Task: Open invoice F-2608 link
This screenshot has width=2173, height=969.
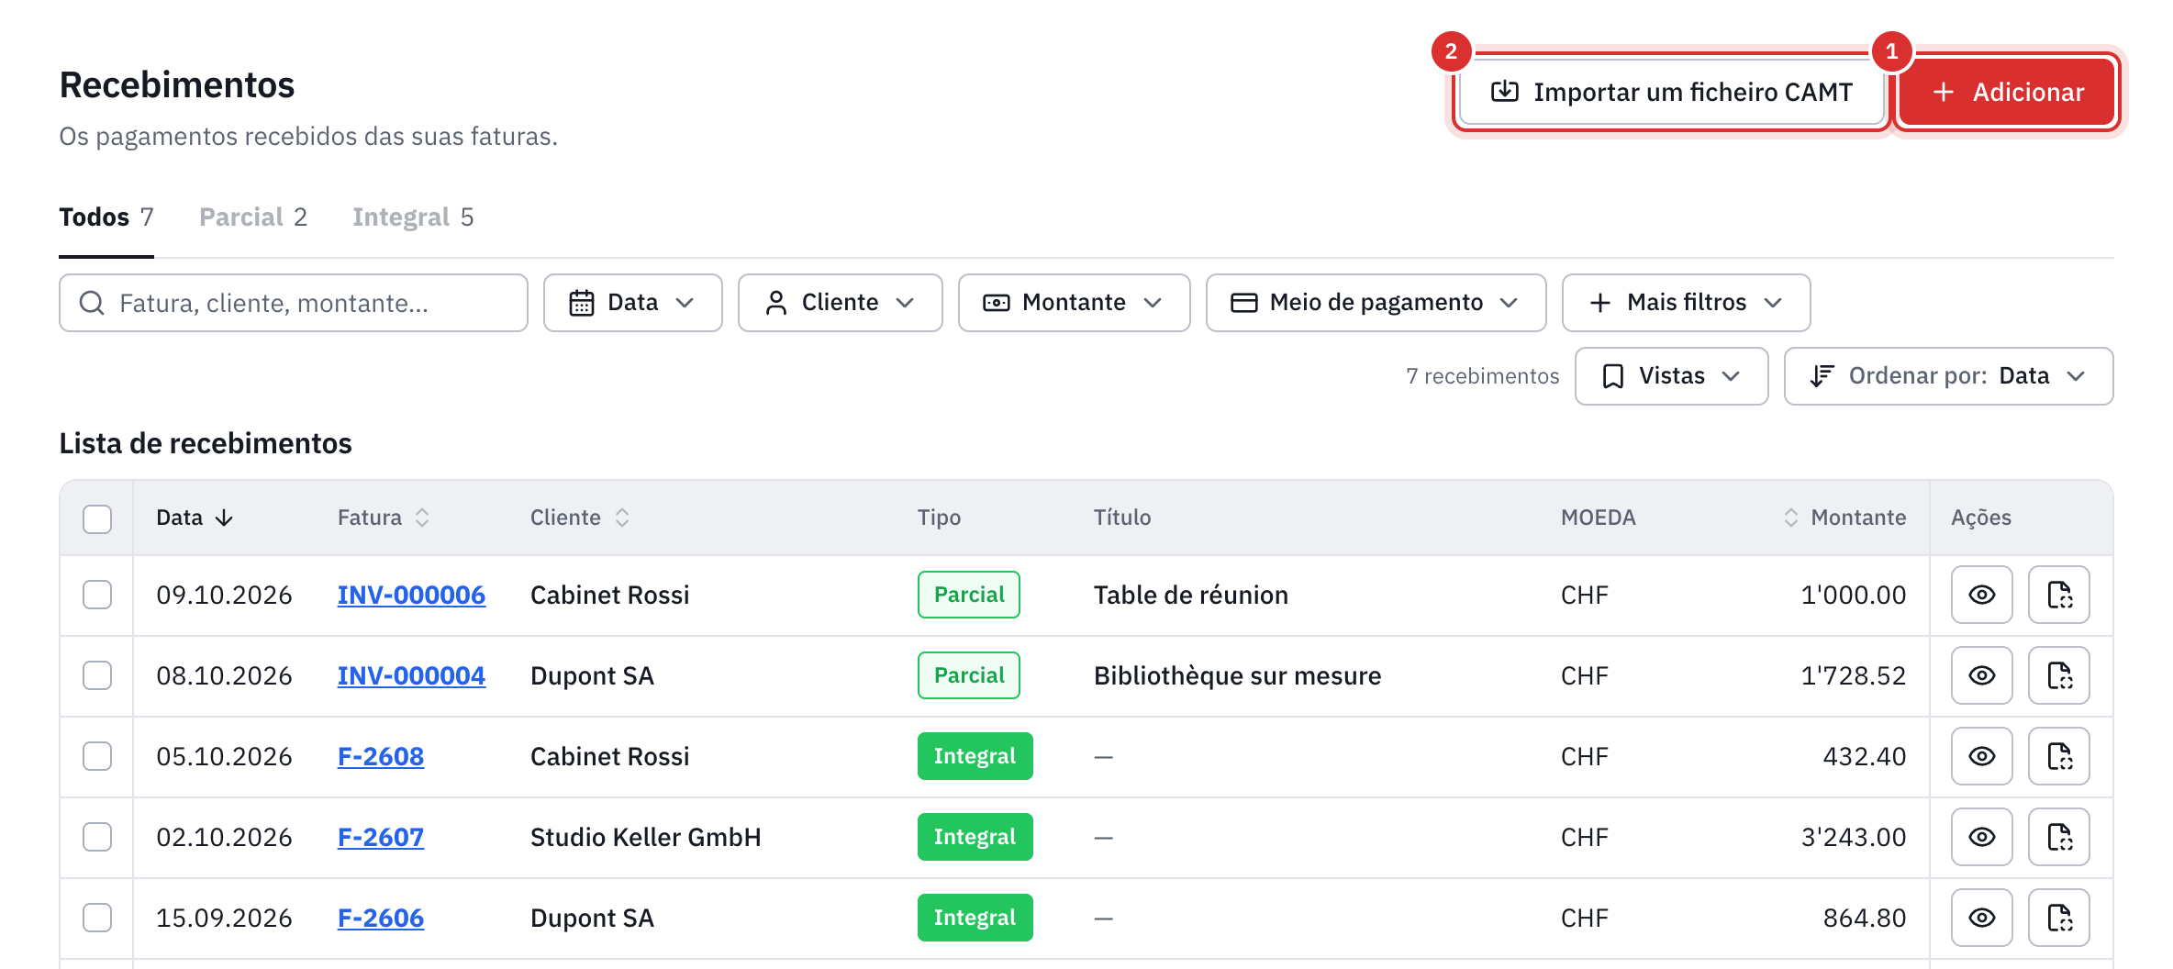Action: tap(381, 756)
